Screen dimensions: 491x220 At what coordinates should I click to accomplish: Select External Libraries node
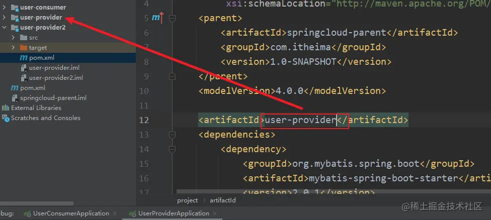[36, 108]
